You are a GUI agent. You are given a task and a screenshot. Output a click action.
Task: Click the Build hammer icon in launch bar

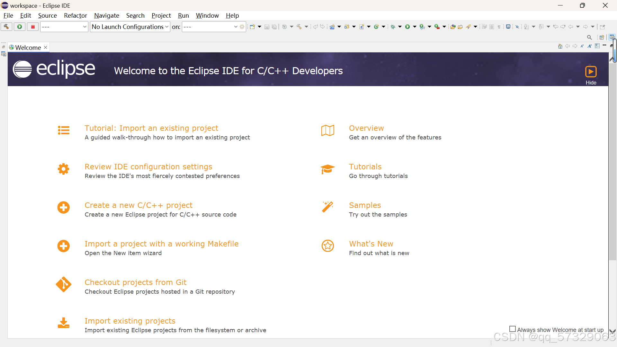[6, 27]
